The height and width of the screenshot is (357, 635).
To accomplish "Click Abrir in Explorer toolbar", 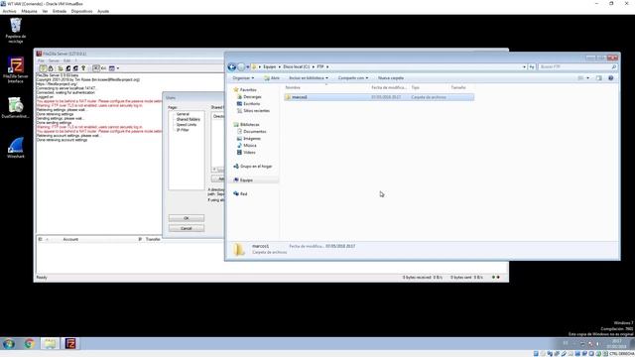I will click(x=272, y=77).
